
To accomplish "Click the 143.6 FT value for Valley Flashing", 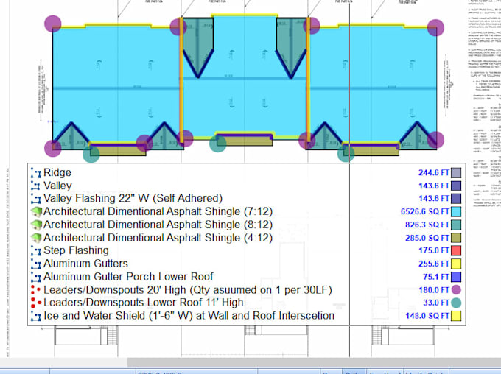I will [433, 199].
